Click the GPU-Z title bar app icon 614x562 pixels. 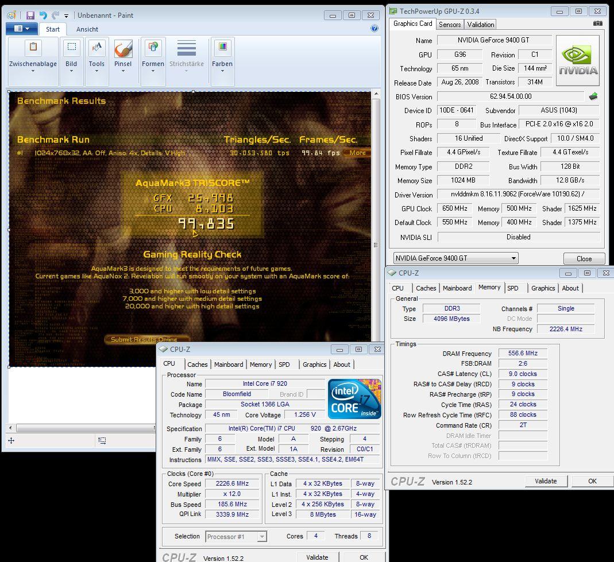coord(393,11)
